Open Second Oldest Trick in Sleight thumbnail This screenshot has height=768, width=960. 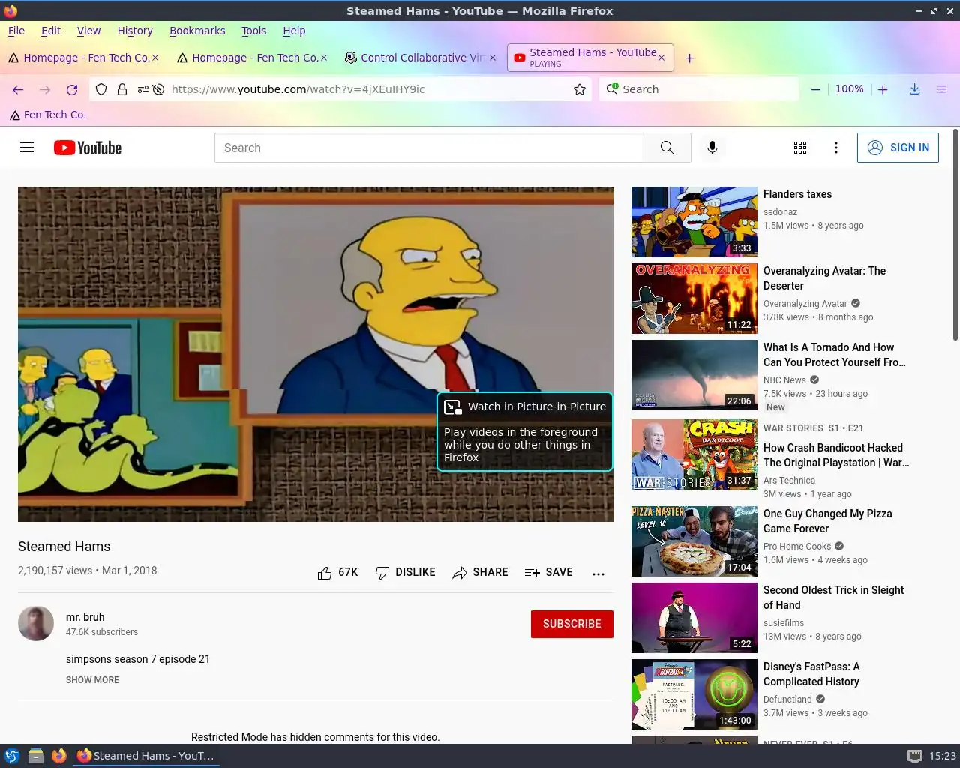click(x=694, y=618)
